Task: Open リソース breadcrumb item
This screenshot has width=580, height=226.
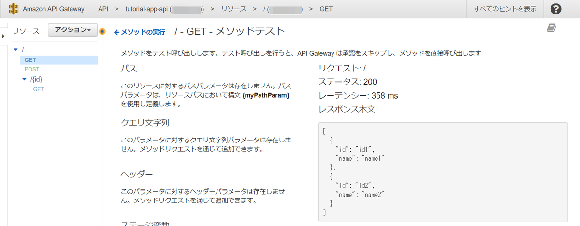Action: coord(233,9)
